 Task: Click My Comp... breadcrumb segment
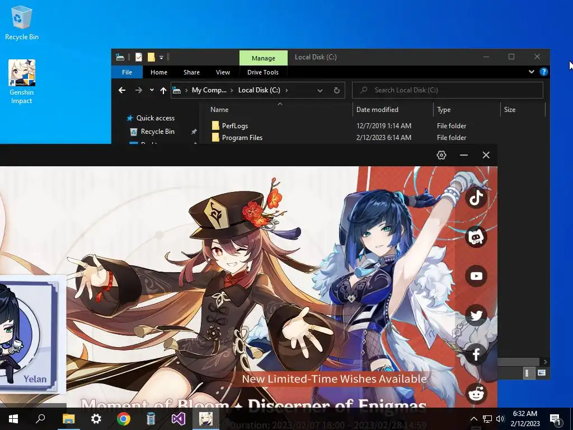(209, 90)
